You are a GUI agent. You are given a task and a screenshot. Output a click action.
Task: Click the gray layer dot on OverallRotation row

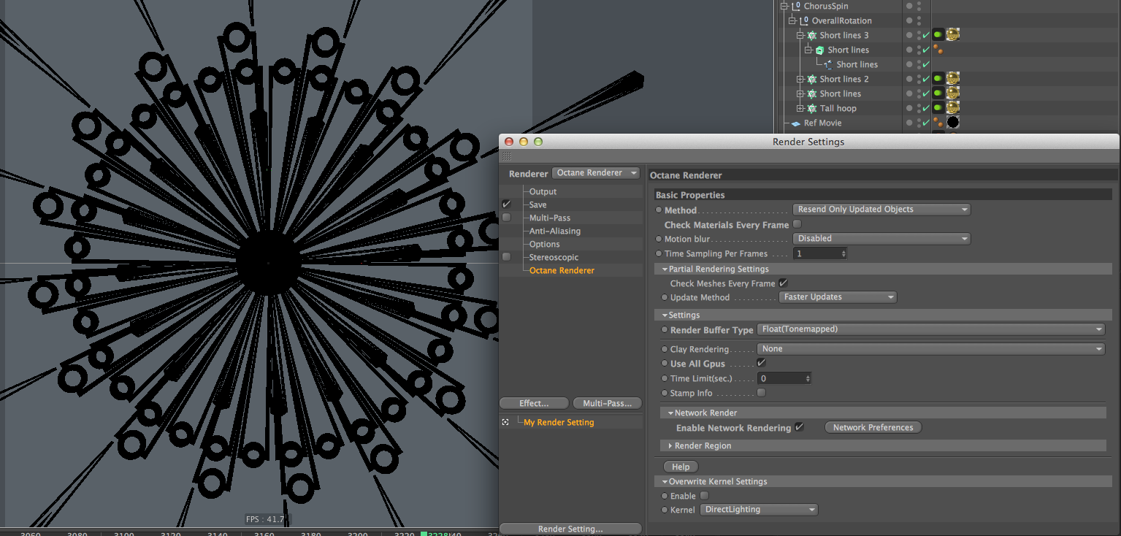click(909, 20)
